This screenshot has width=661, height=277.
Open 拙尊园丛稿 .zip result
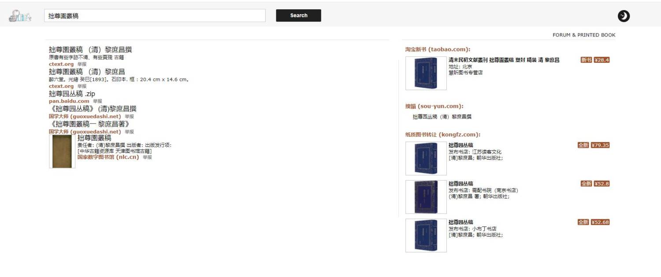point(72,94)
